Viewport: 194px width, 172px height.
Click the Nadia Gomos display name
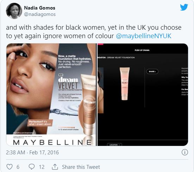(x=39, y=8)
